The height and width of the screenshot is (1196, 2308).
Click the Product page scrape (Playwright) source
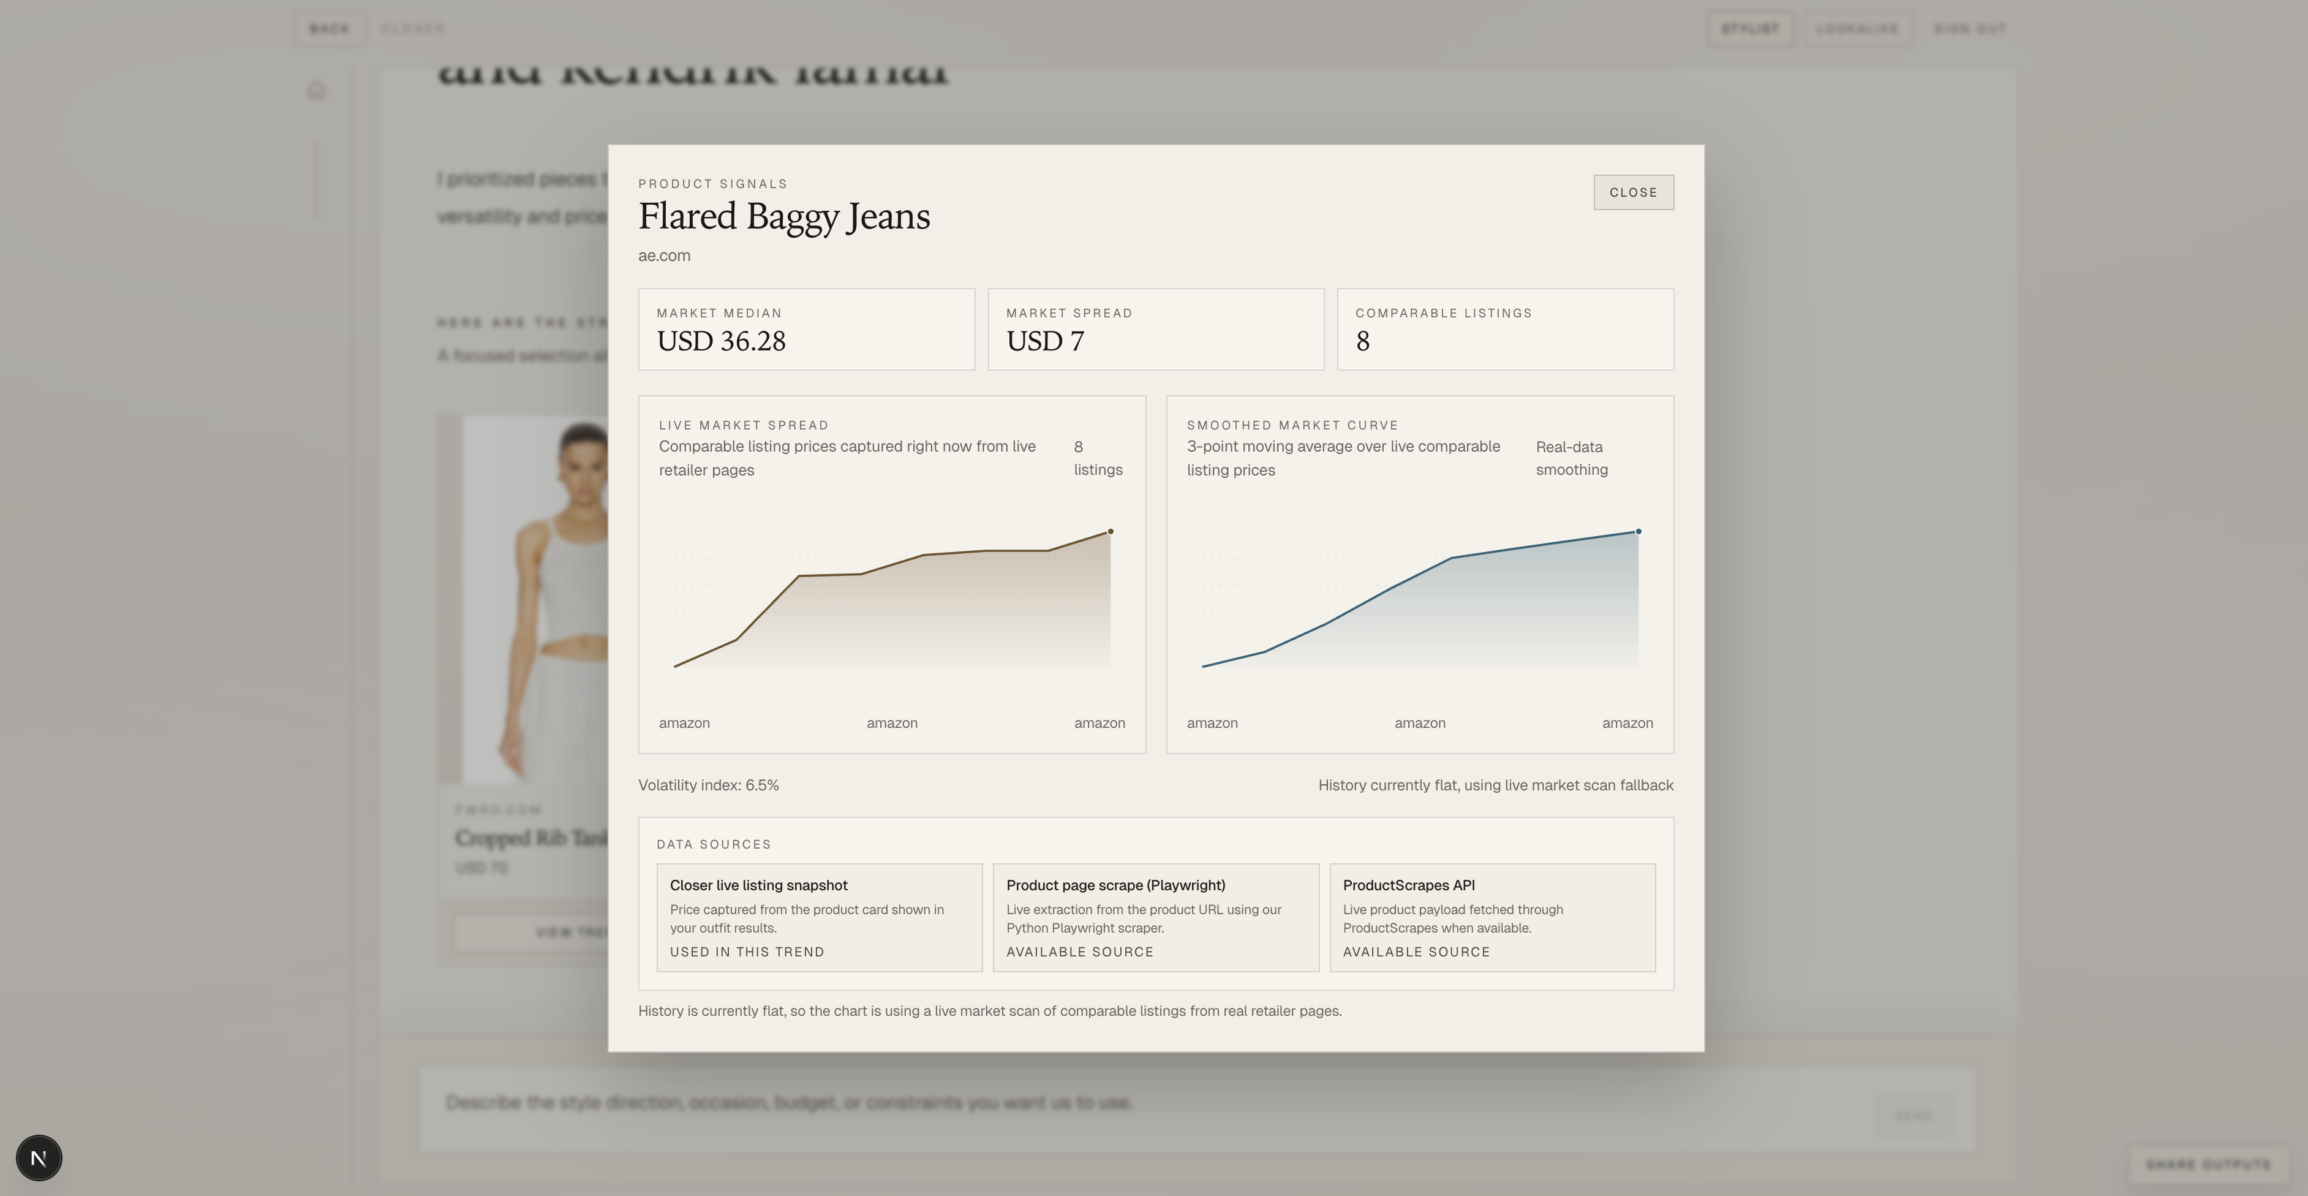point(1155,917)
